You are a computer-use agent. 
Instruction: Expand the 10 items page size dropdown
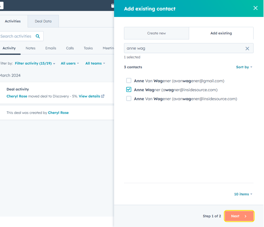point(243,194)
